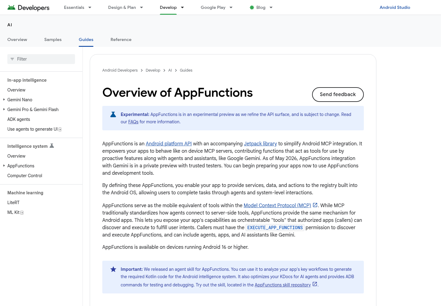Screen dimensions: 441x306
Task: Open the Jetpack library link
Action: click(260, 144)
